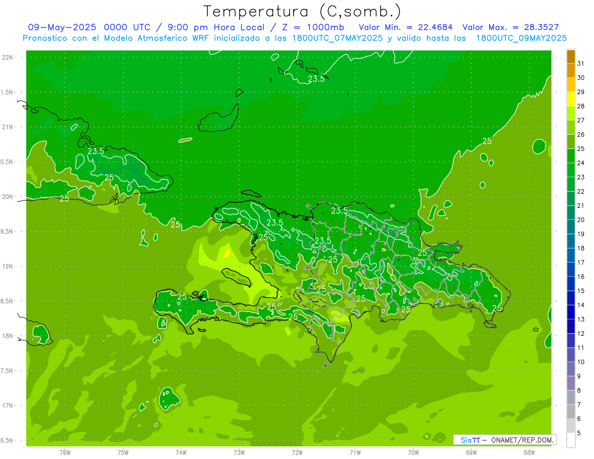Click the color bar label '25'
The height and width of the screenshot is (459, 594).
click(x=581, y=149)
